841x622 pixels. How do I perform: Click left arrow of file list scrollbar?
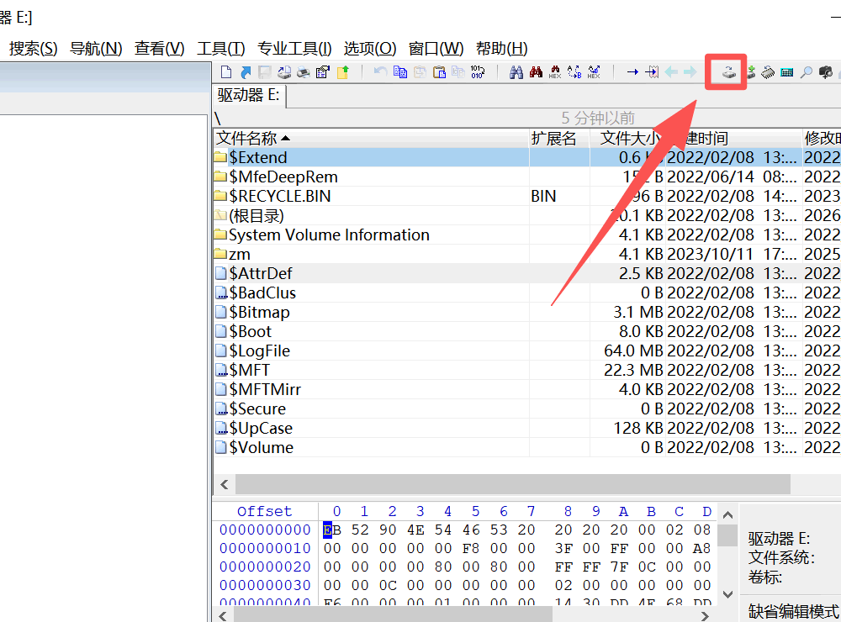[224, 485]
